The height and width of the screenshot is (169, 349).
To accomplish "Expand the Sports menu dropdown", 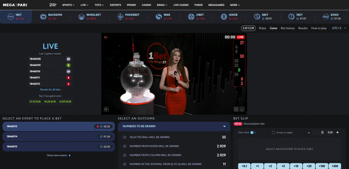I will pos(69,5).
